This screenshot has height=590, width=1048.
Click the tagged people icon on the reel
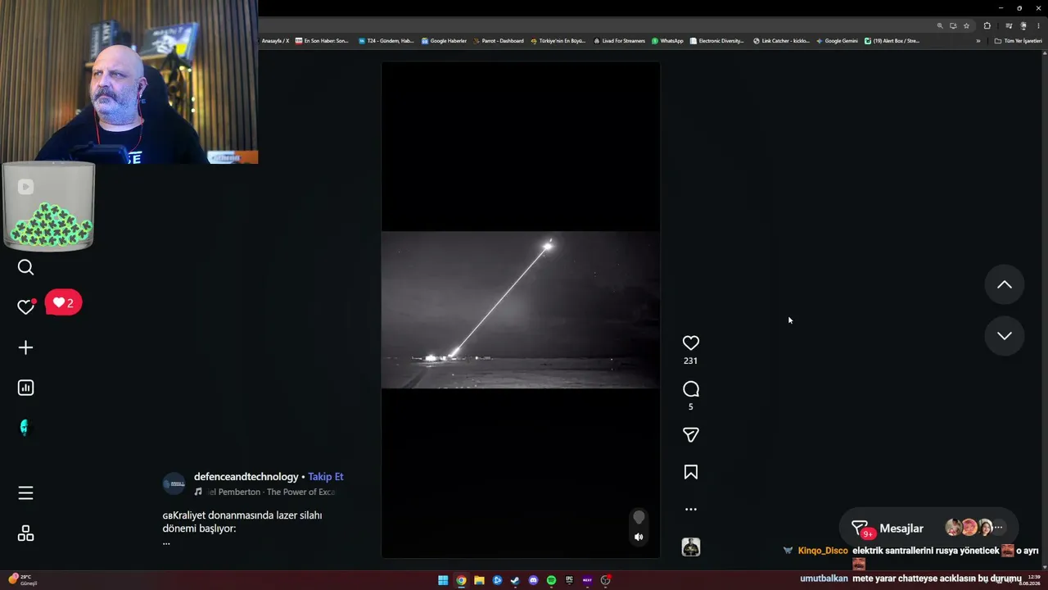[x=639, y=517]
